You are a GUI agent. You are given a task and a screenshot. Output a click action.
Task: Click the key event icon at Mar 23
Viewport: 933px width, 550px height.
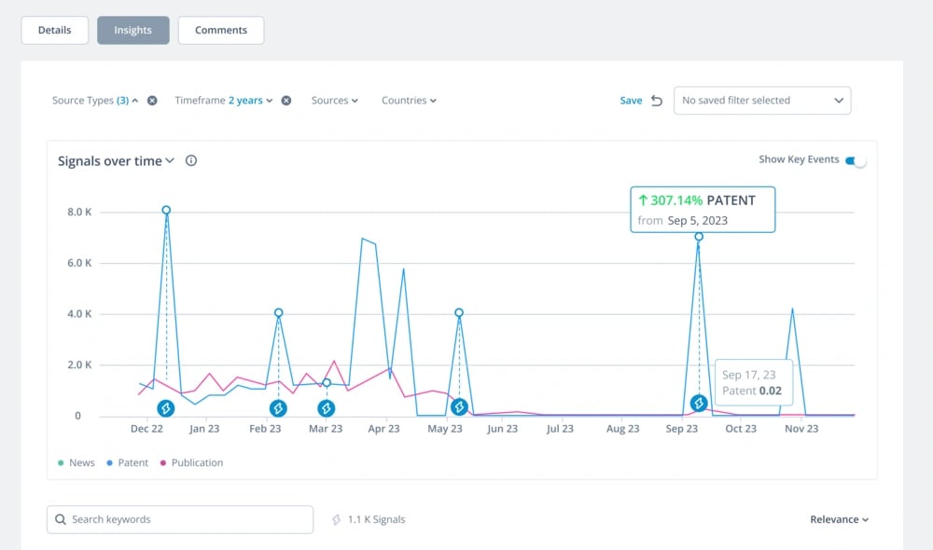click(327, 408)
